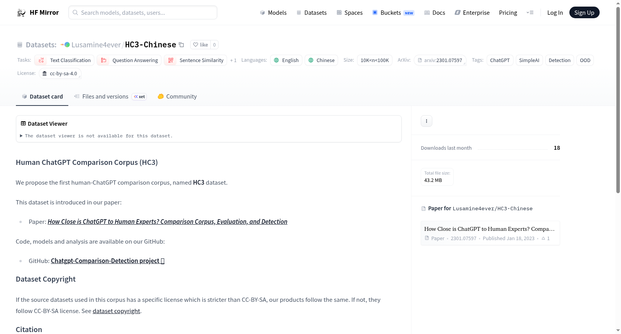Screen dimensions: 621x334
Task: Focus the search models, datasets, users field
Action: click(x=143, y=12)
